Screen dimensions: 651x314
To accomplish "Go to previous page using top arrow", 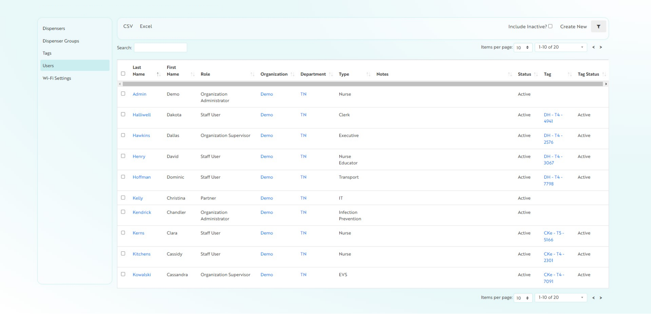I will coord(593,47).
